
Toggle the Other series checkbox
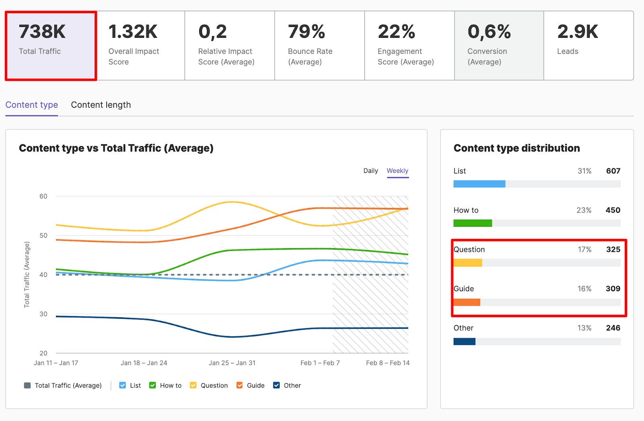coord(276,385)
